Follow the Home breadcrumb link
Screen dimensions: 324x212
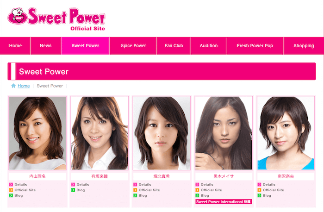click(x=24, y=86)
